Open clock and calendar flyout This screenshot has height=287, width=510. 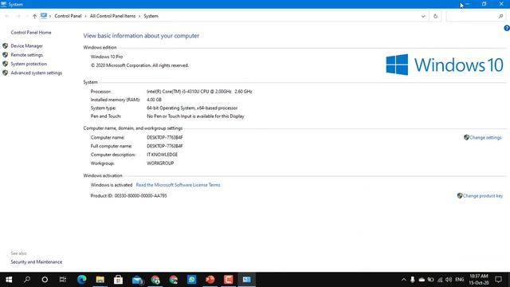479,280
